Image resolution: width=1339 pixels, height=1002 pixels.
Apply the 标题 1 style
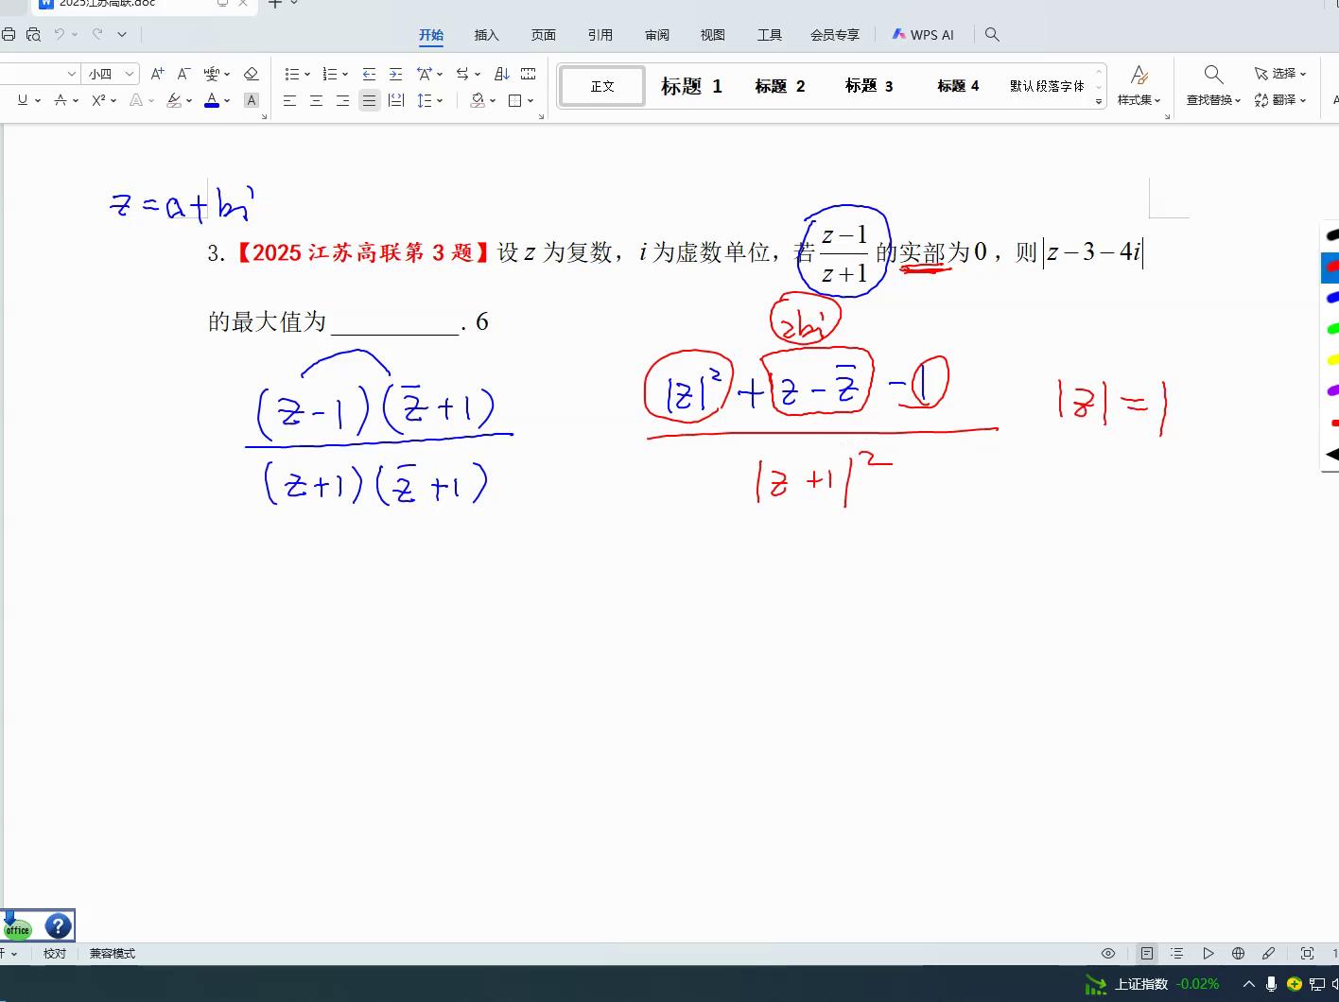[691, 86]
